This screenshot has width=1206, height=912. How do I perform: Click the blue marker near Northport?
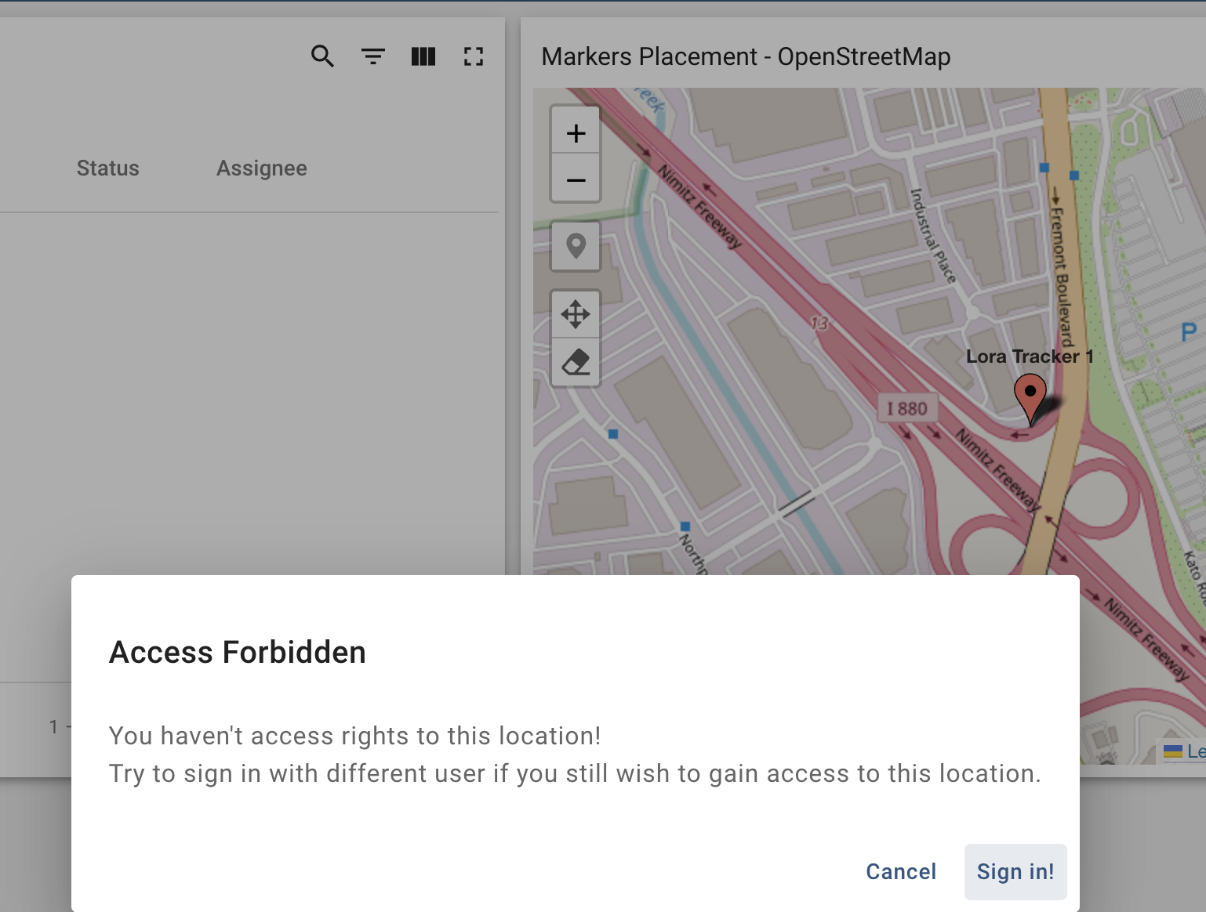click(x=686, y=525)
